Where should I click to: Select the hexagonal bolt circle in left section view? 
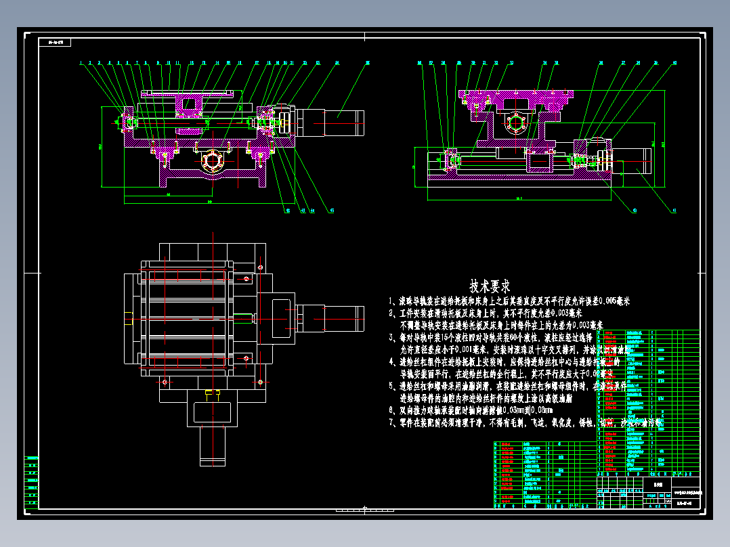[212, 161]
